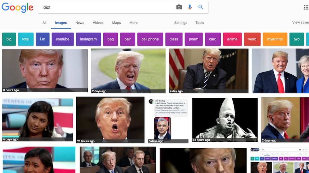Open the bottom thumbnail of men at meeting table
Screen dimensions: 309x173
point(118,160)
